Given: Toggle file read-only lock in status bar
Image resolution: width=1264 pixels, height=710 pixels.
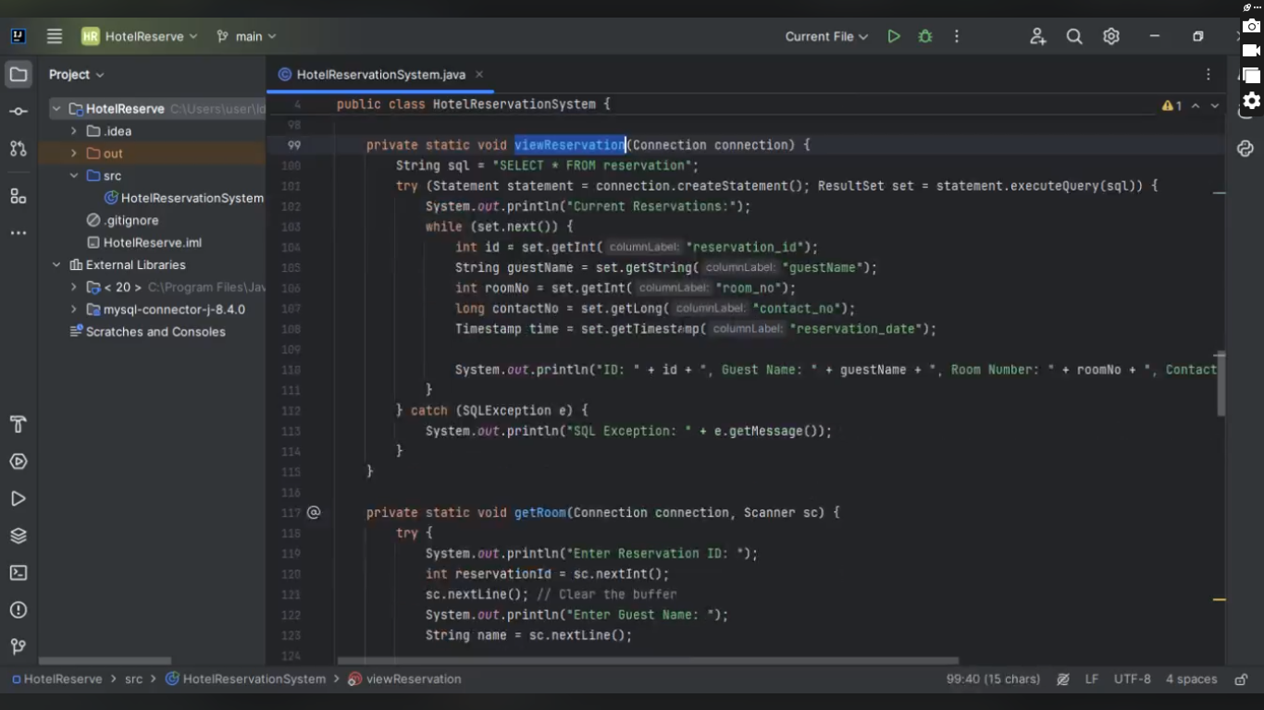Looking at the screenshot, I should point(1241,679).
